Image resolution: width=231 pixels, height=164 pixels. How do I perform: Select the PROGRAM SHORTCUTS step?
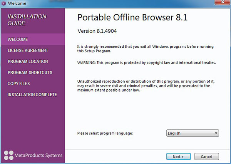[30, 72]
